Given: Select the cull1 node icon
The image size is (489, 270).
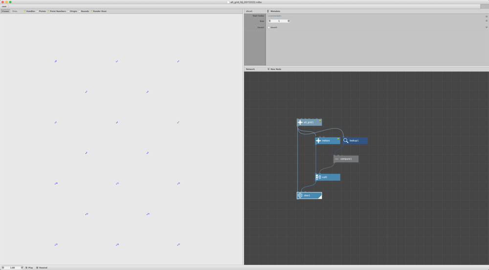Looking at the screenshot, I should point(318,177).
